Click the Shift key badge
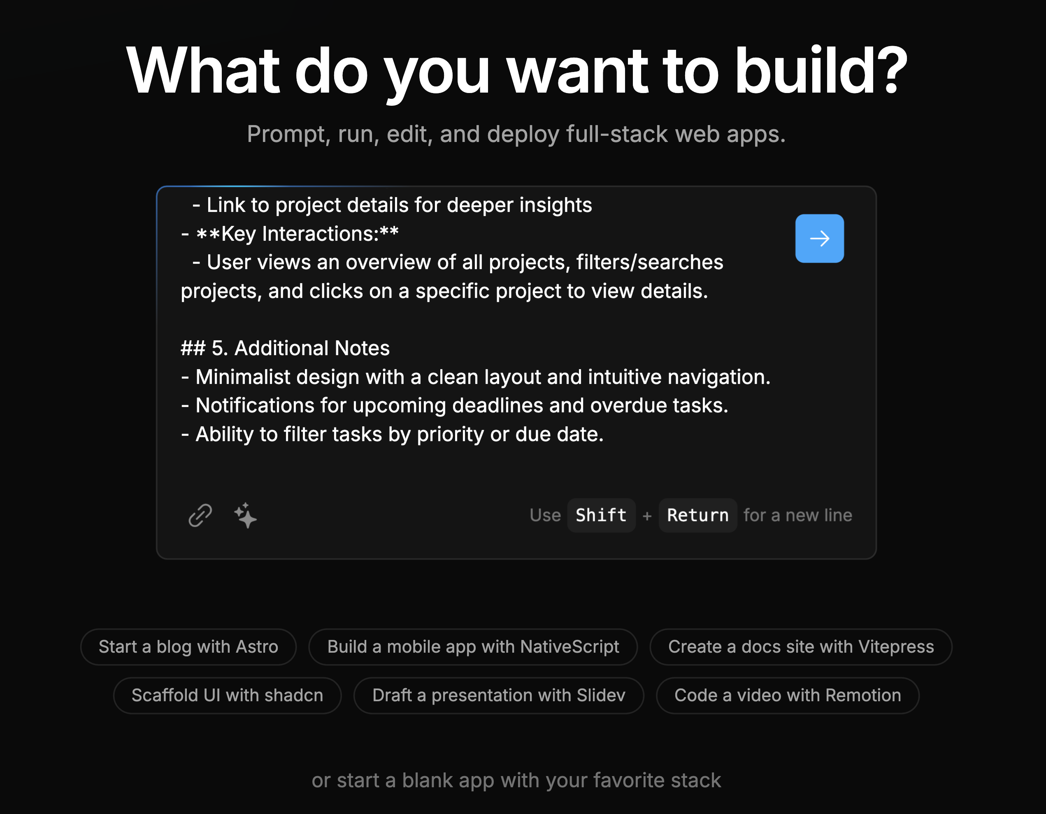The height and width of the screenshot is (814, 1046). (x=601, y=515)
